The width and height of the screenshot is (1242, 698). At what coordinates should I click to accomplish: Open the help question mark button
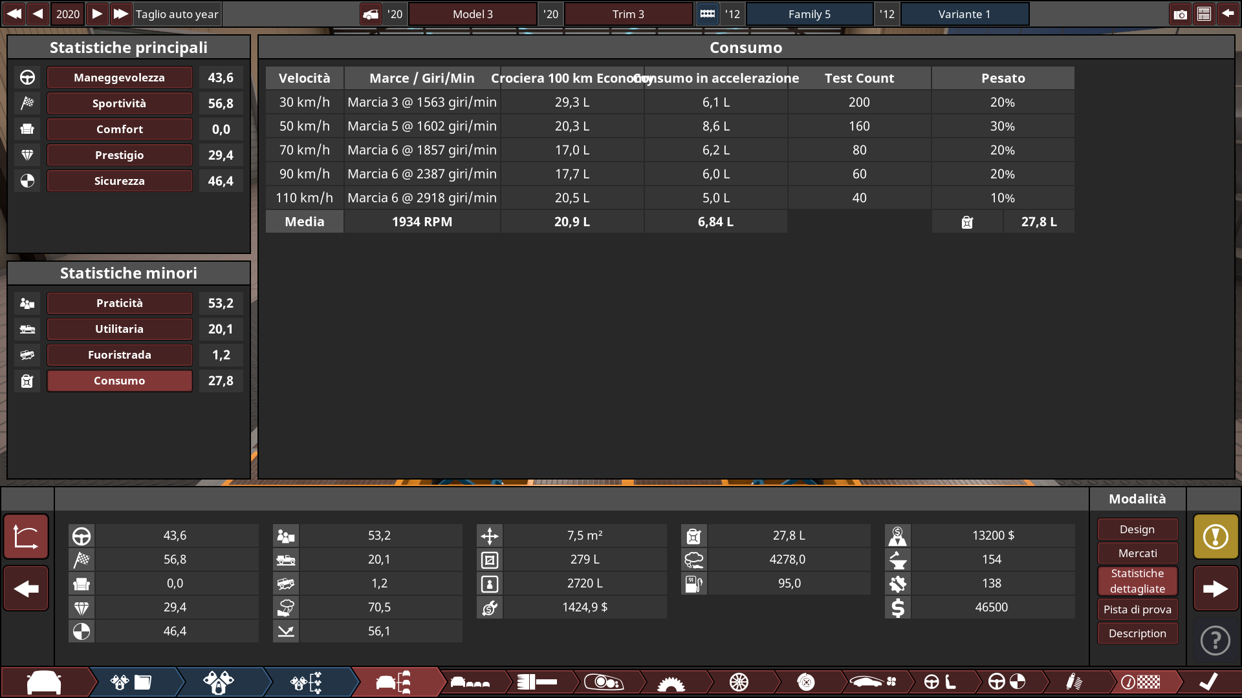tap(1215, 640)
